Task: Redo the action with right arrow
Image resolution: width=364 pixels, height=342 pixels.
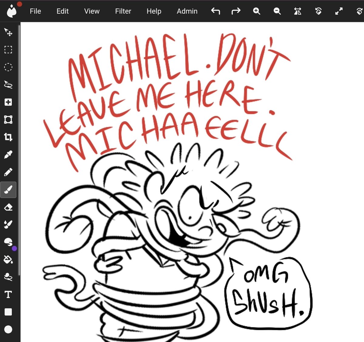Action: (x=236, y=11)
